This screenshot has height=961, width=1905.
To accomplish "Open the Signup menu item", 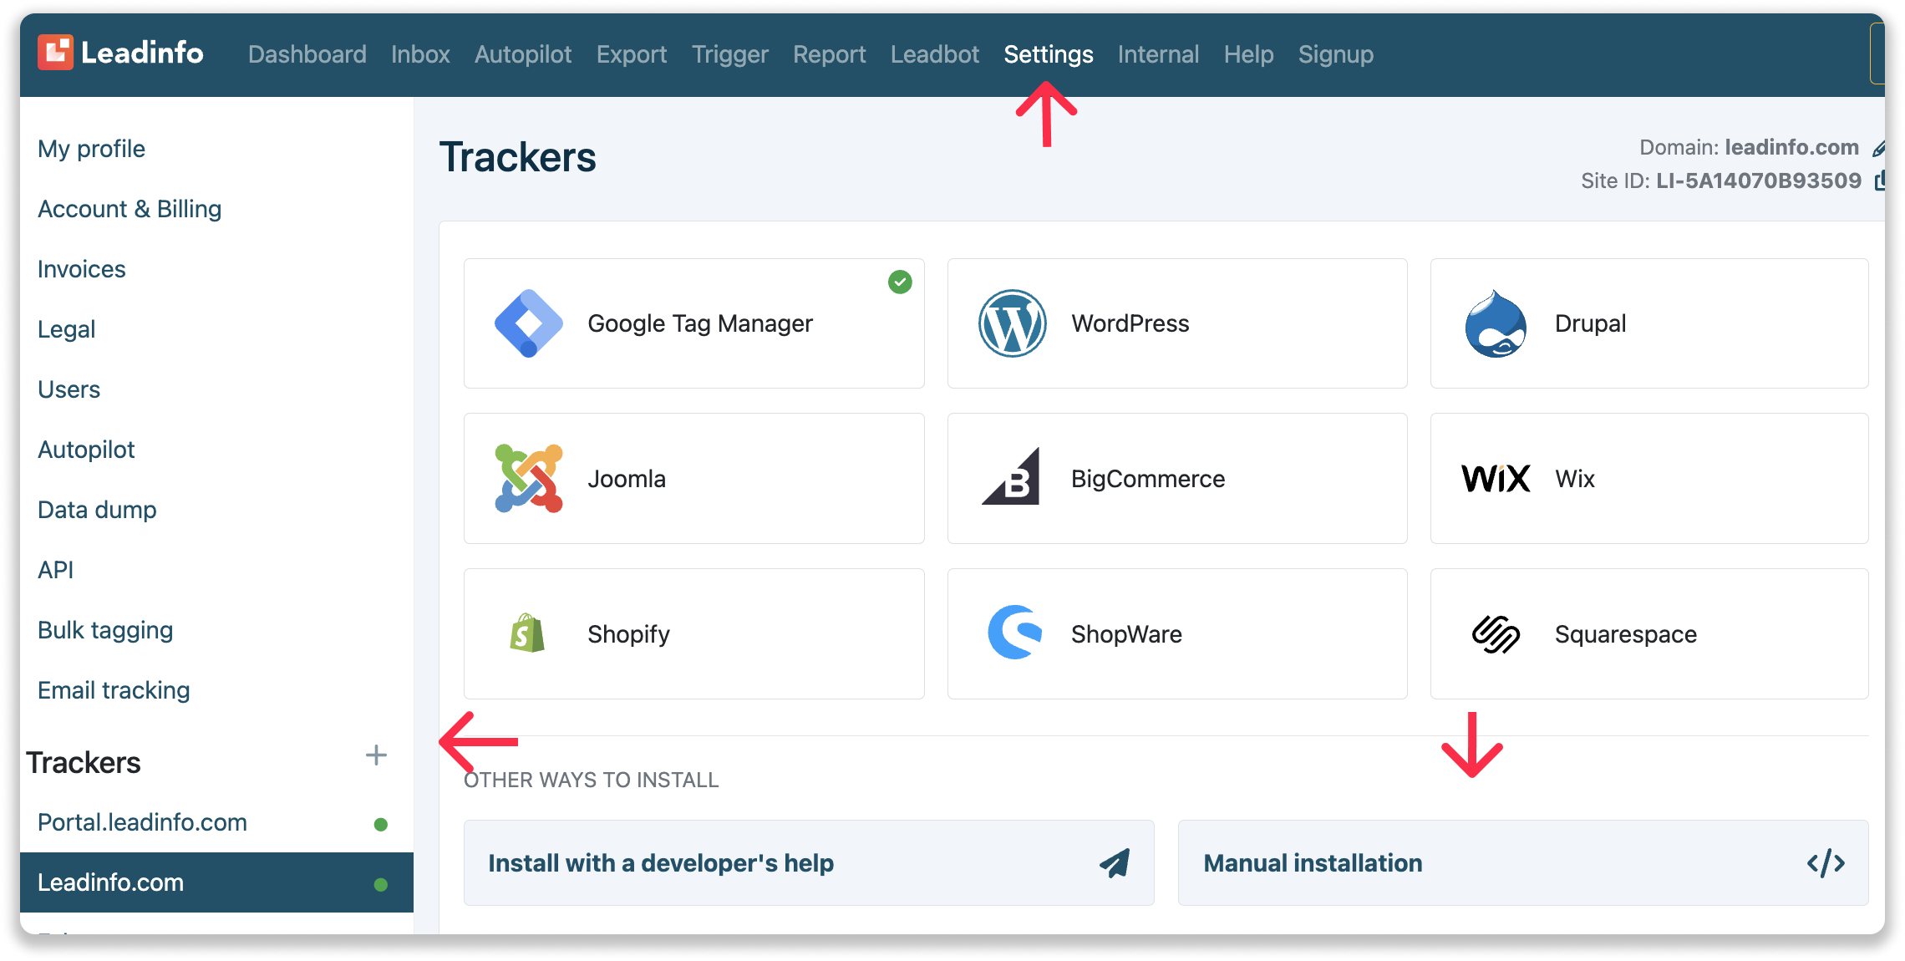I will click(1335, 54).
